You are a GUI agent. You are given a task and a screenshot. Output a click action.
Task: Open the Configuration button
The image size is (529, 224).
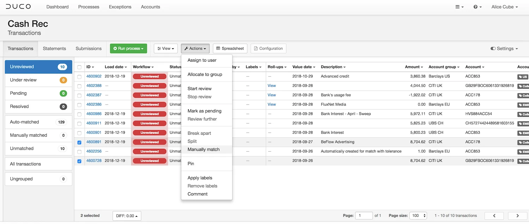[268, 49]
